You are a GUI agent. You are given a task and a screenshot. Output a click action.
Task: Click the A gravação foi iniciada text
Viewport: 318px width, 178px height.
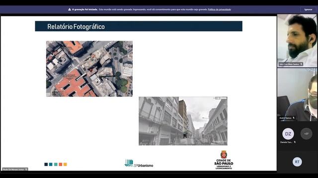[x=84, y=9]
